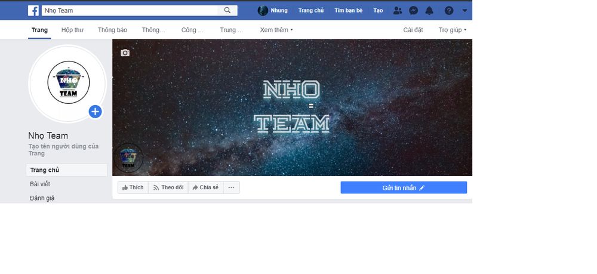Expand the Trợ giúp dropdown

click(x=452, y=29)
